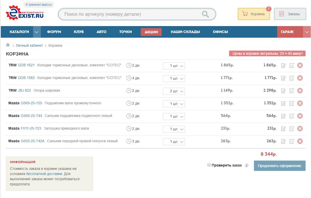Delete Mazda G569-25-155 from the cart
The height and width of the screenshot is (198, 311).
[300, 103]
